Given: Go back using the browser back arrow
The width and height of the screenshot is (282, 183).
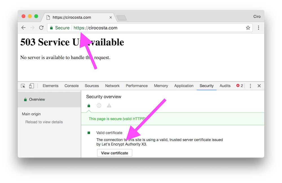Looking at the screenshot, I should click(24, 28).
